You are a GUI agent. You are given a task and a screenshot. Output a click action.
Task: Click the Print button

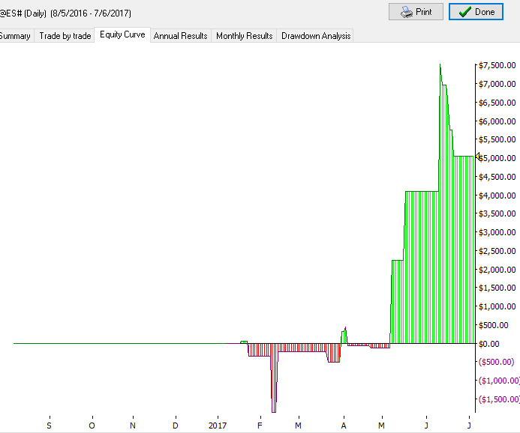(x=416, y=12)
